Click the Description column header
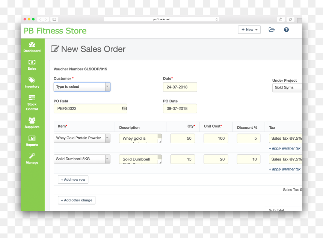Viewport: 323px width, 238px height. [x=129, y=127]
